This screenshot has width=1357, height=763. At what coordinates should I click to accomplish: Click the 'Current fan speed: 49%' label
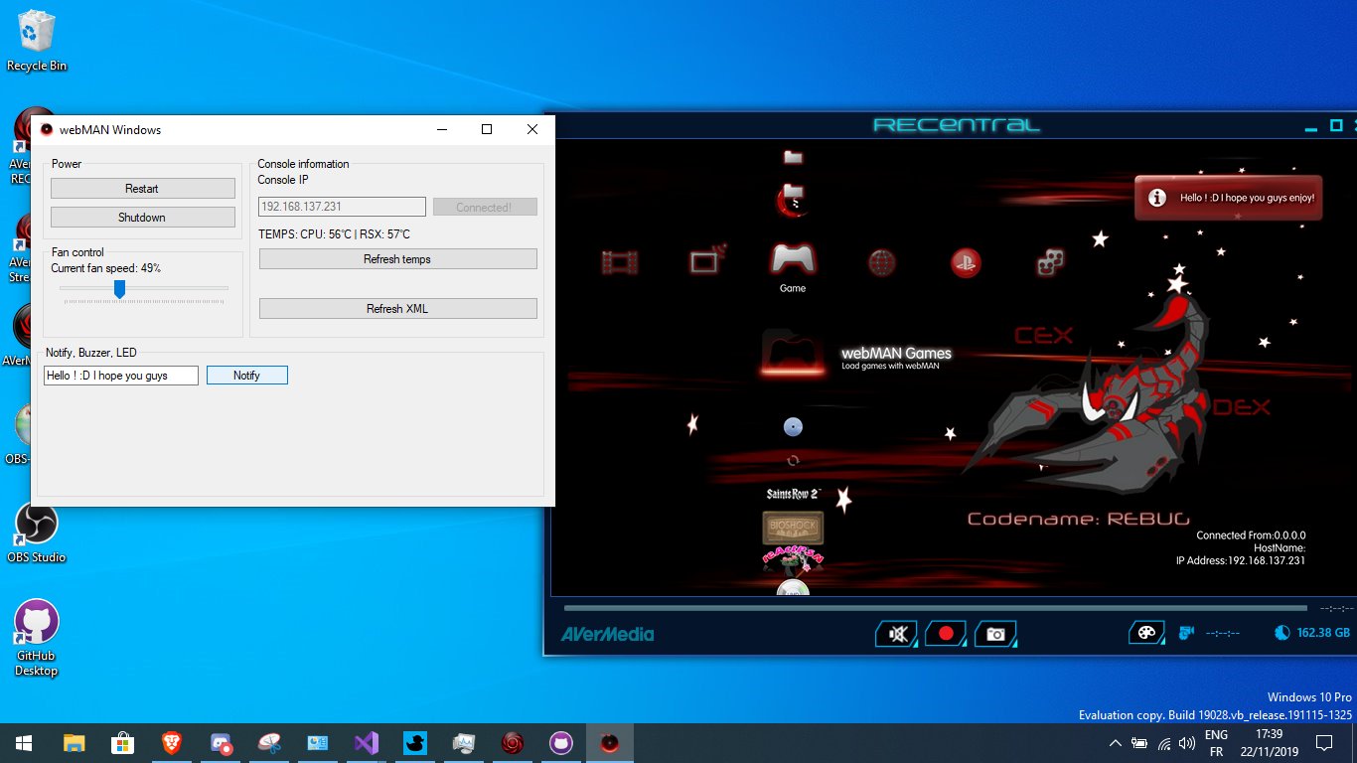(106, 268)
